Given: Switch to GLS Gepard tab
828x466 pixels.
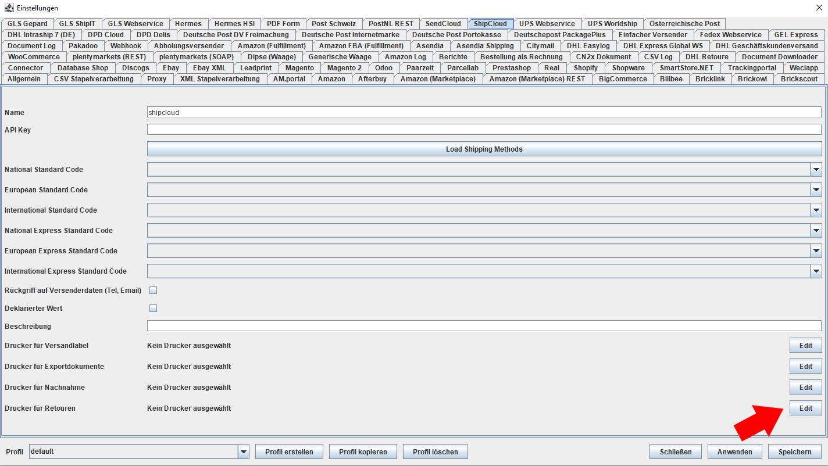Looking at the screenshot, I should tap(27, 24).
